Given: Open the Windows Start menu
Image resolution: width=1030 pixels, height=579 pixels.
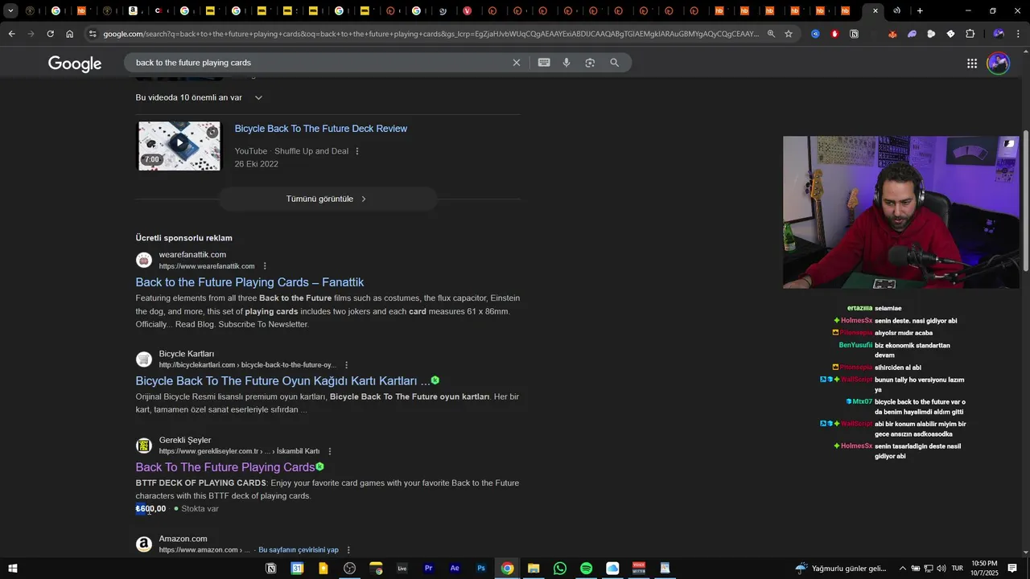Looking at the screenshot, I should pyautogui.click(x=13, y=569).
